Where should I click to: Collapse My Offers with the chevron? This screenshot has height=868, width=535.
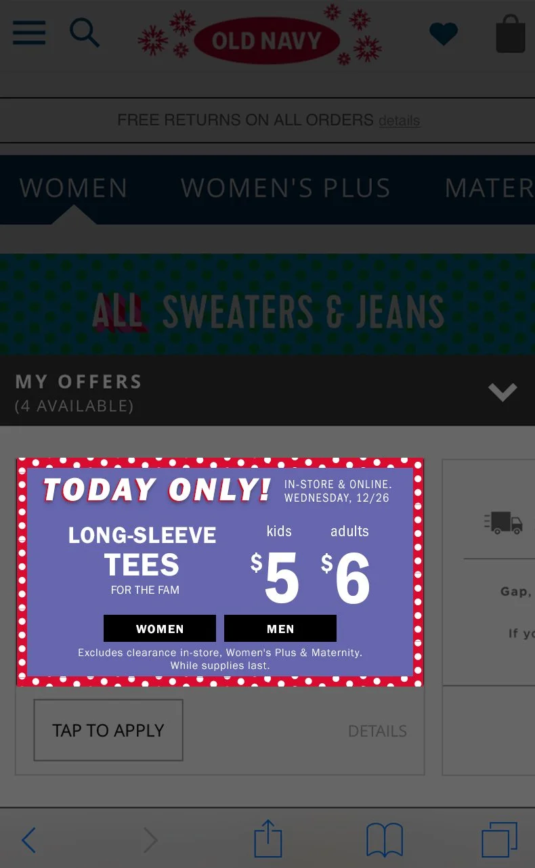502,392
